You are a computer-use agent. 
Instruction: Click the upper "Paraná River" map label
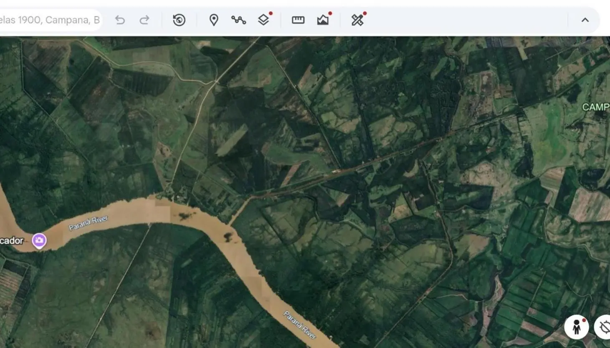89,223
